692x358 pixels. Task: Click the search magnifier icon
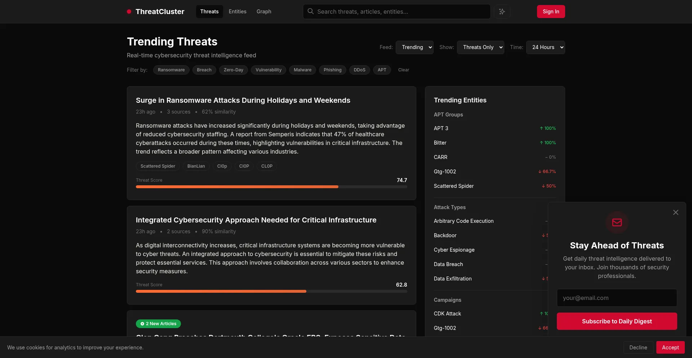310,12
